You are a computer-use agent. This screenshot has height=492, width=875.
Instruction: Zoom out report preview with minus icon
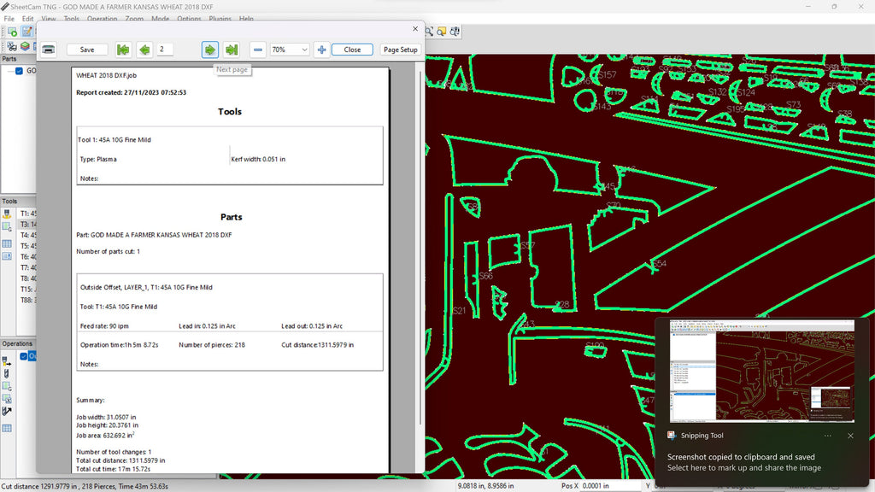pos(257,50)
